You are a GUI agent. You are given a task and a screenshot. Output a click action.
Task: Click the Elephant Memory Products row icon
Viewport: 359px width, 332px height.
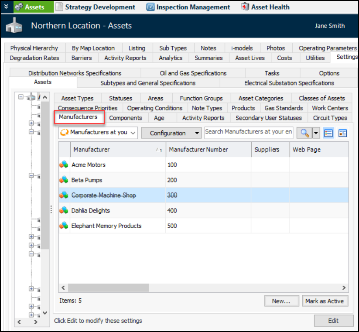pyautogui.click(x=64, y=226)
